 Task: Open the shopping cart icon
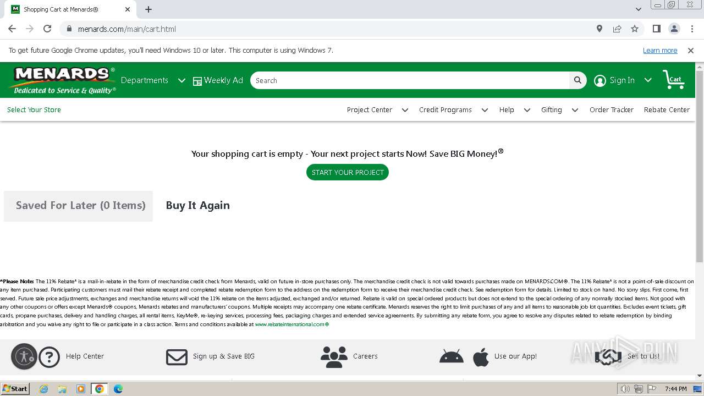[x=673, y=80]
